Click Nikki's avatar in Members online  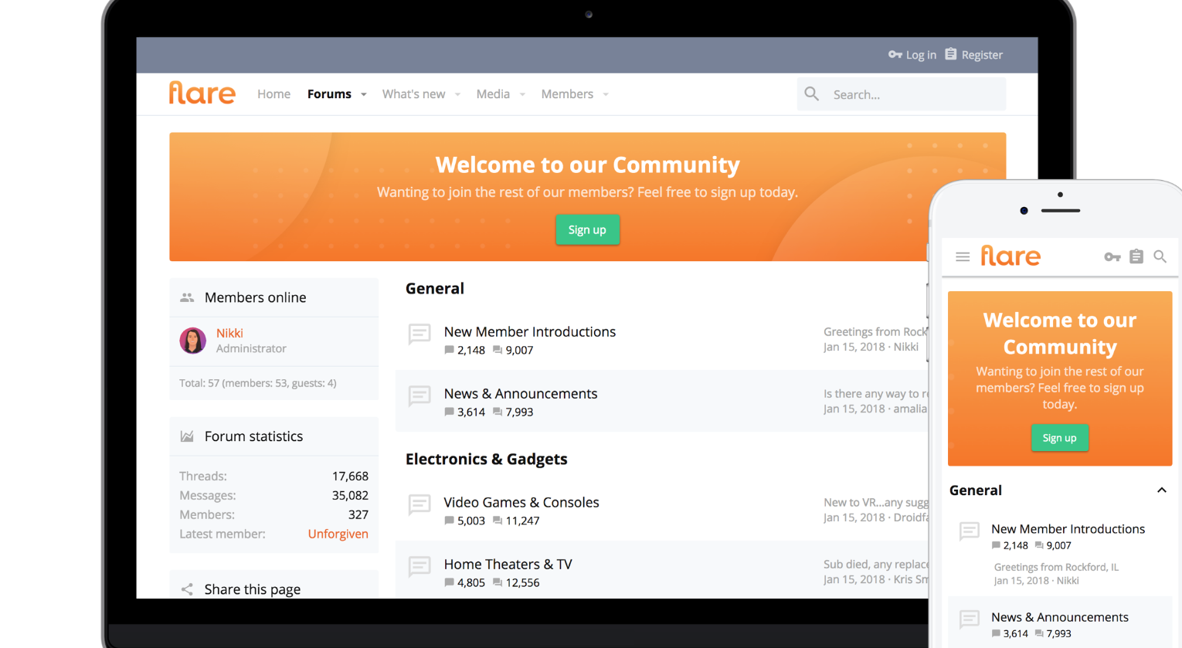coord(193,340)
